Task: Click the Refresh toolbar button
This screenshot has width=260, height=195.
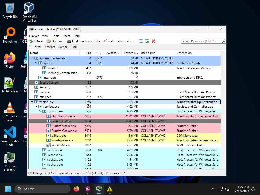Action: (x=36, y=41)
